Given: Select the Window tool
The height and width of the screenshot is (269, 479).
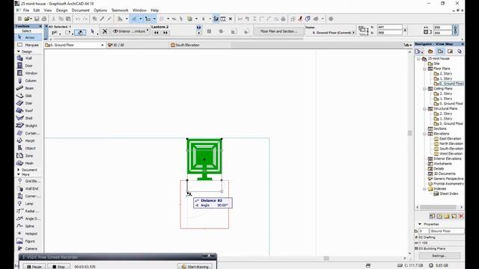Looking at the screenshot, I should pos(28,73).
